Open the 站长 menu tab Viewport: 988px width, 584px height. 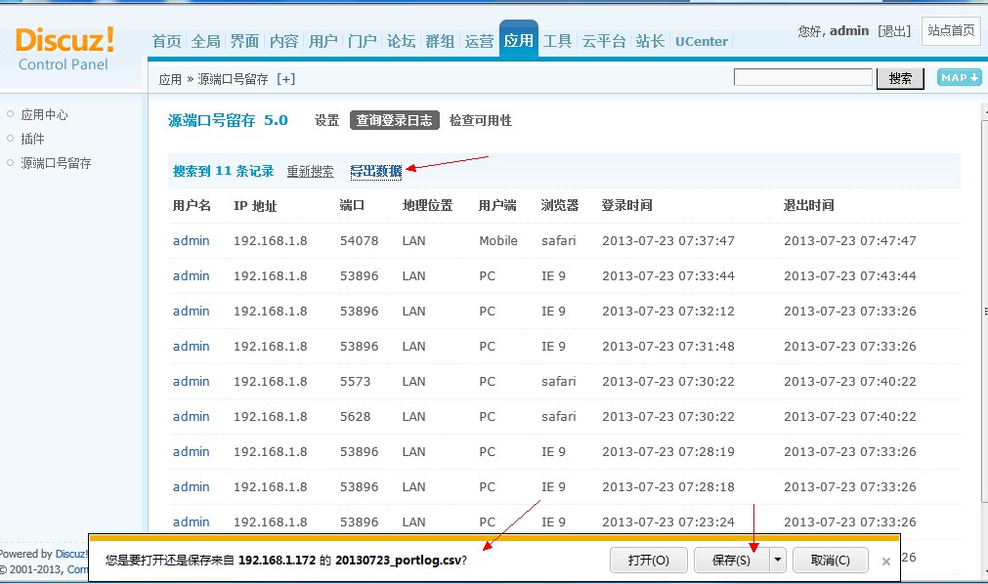[x=650, y=42]
